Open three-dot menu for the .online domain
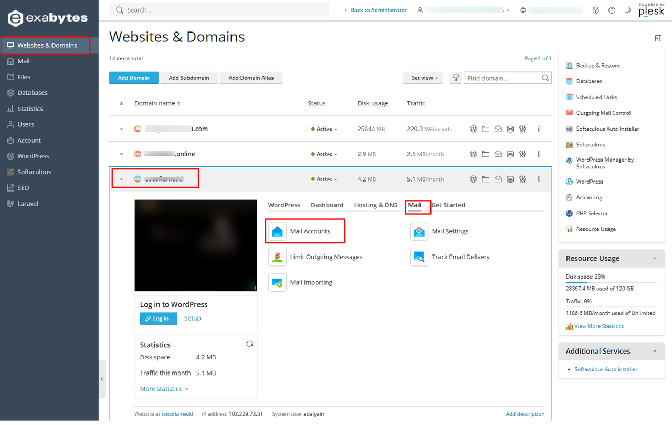 (x=539, y=154)
